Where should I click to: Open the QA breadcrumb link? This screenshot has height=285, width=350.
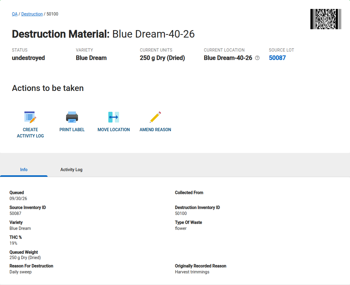(x=15, y=14)
